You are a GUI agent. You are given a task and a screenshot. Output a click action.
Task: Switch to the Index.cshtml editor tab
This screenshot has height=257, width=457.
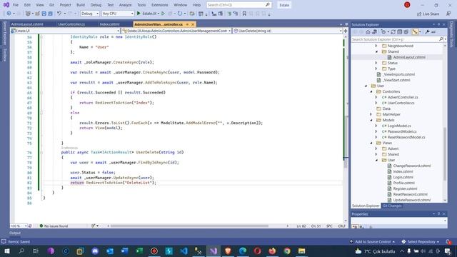click(109, 24)
